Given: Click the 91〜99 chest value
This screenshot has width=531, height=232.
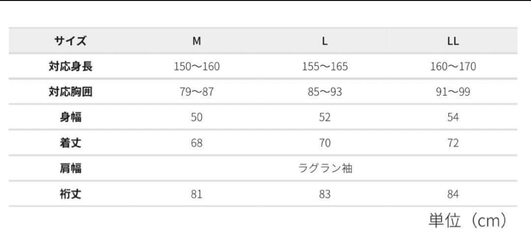Looking at the screenshot, I should [453, 92].
